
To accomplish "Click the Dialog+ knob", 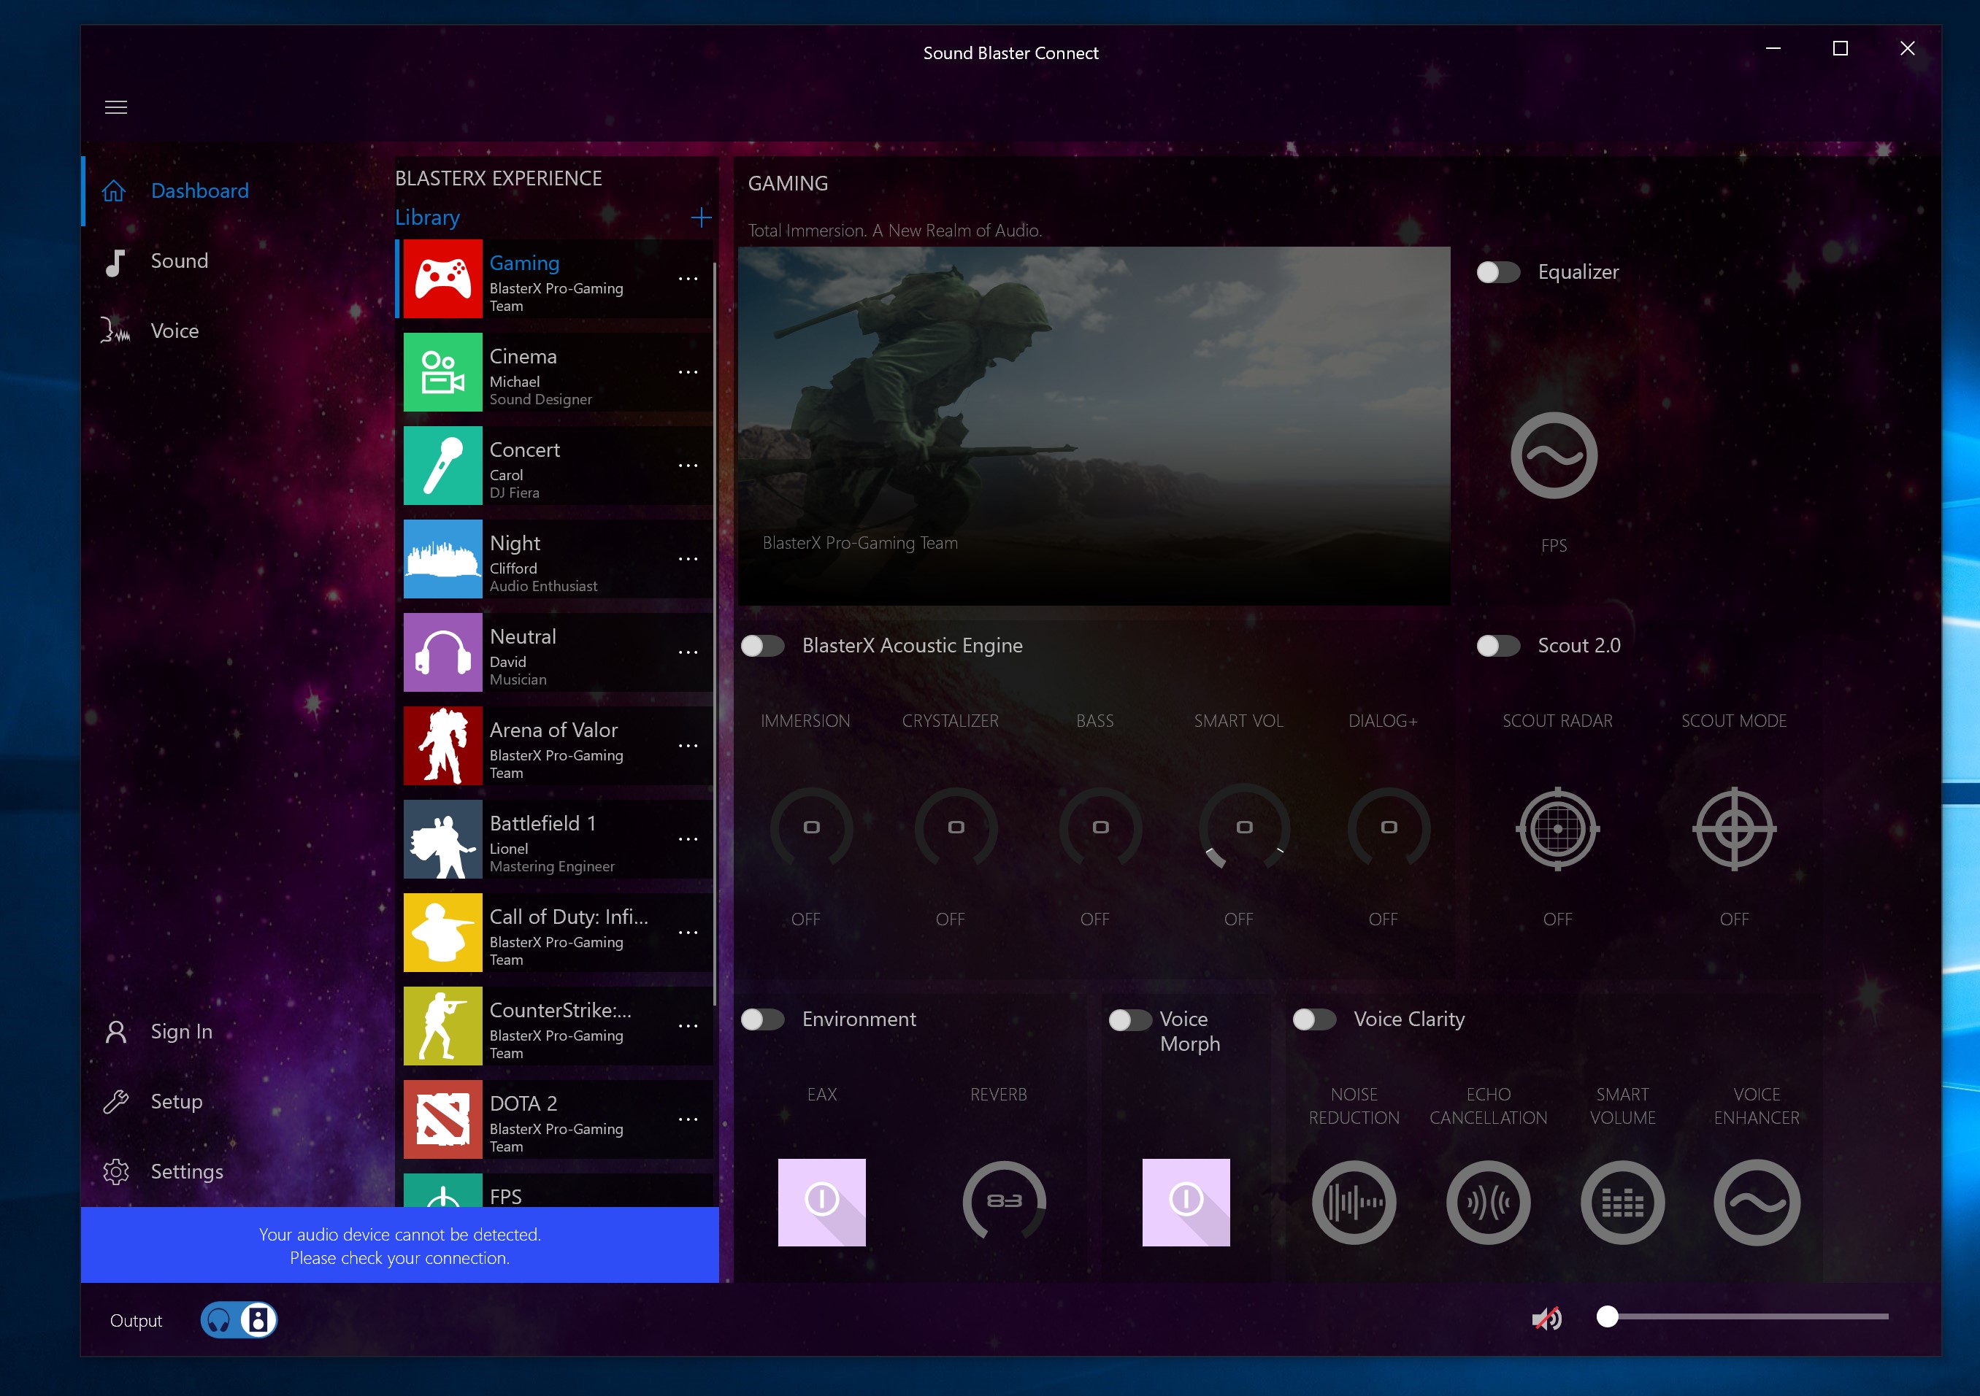I will pyautogui.click(x=1389, y=828).
